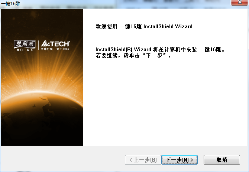The height and width of the screenshot is (172, 249).
Task: Select the heading 欢迎使用 一键16雕 InstallShield Wizard
Action: tap(144, 26)
